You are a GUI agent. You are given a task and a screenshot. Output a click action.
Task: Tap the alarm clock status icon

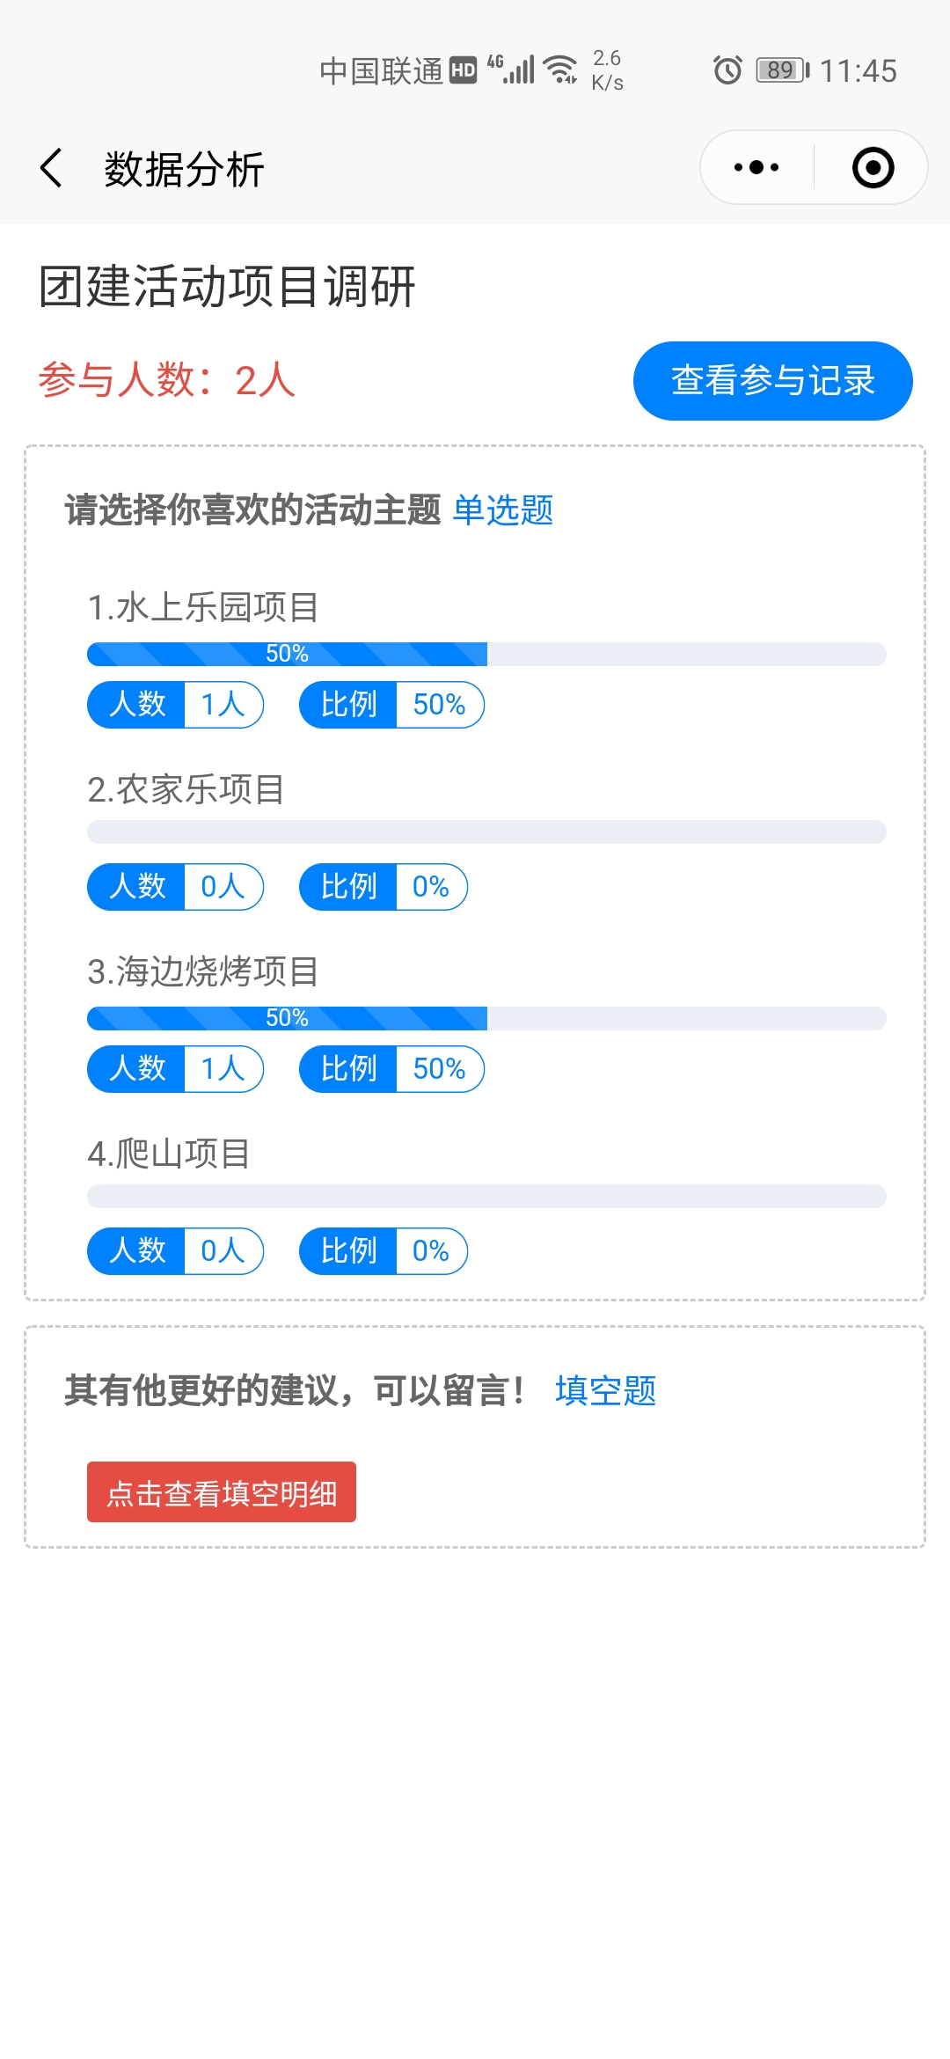click(x=727, y=70)
